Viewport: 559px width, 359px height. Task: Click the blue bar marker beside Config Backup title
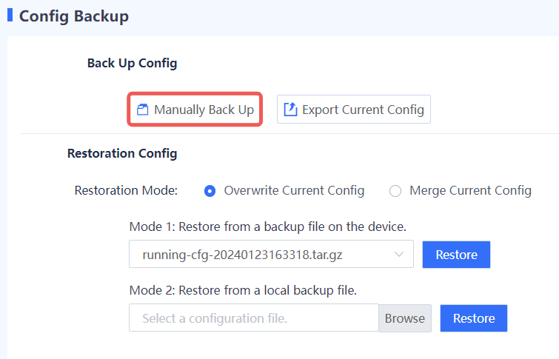click(x=10, y=15)
